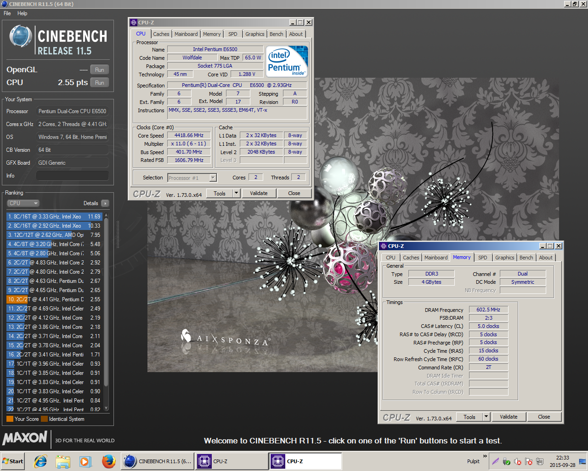Run the CPU benchmark
The image size is (588, 471).
pyautogui.click(x=100, y=83)
